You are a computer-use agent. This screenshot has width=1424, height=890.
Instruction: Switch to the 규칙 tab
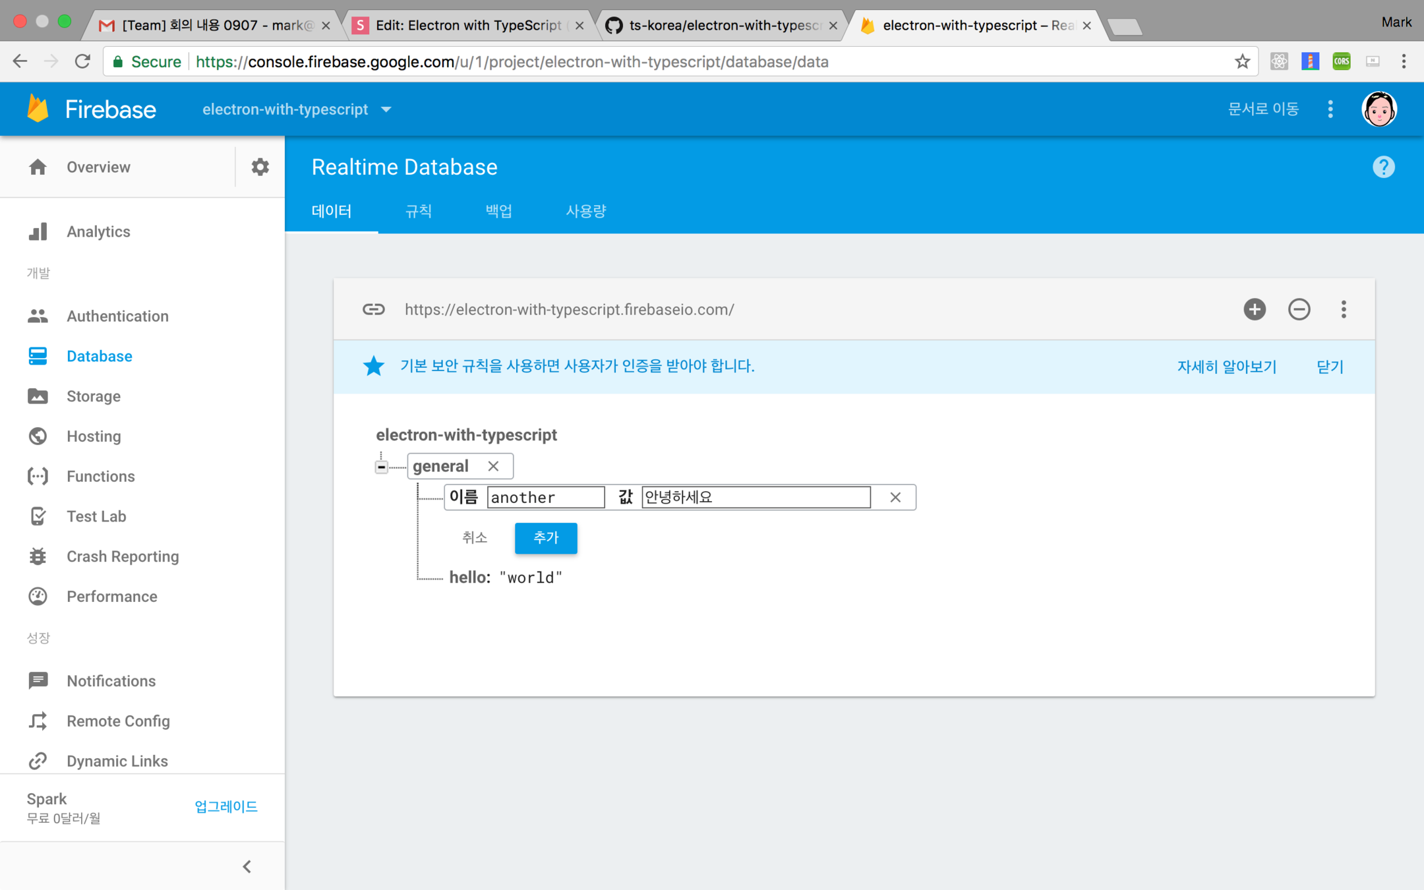(x=418, y=211)
